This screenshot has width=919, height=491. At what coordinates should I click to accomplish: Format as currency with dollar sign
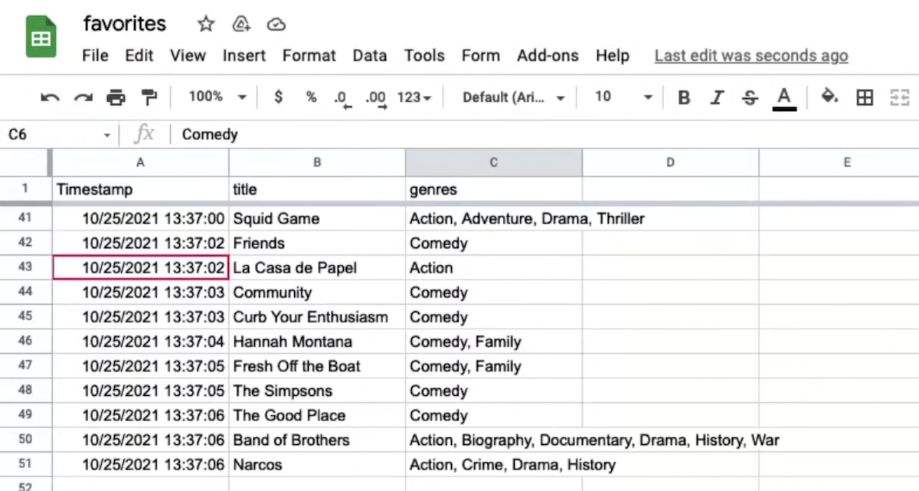(x=278, y=97)
